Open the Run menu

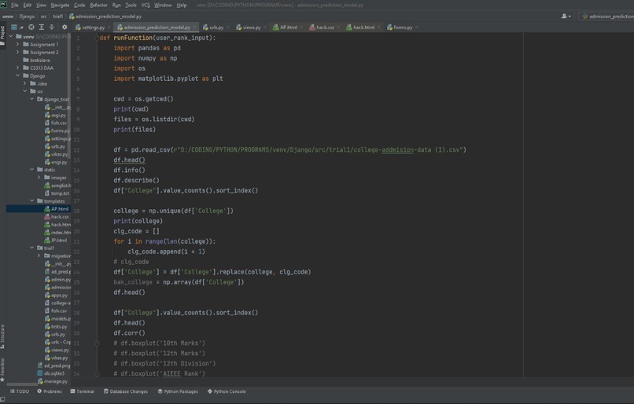[116, 6]
